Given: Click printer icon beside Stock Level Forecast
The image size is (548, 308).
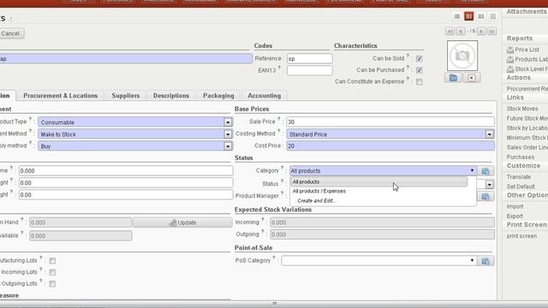Looking at the screenshot, I should click(510, 69).
